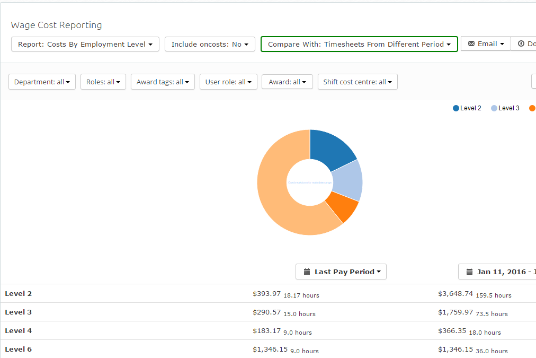Click the envelope icon on the Email button
536x358 pixels.
(x=471, y=43)
